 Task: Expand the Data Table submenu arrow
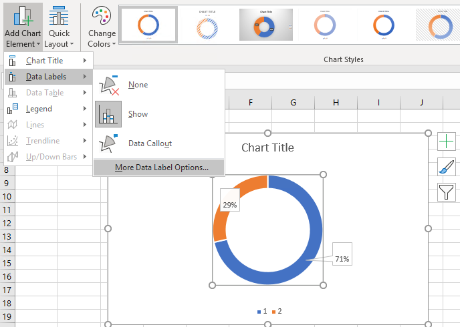85,93
